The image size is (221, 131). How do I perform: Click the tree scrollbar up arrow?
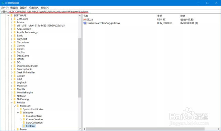click(80, 16)
